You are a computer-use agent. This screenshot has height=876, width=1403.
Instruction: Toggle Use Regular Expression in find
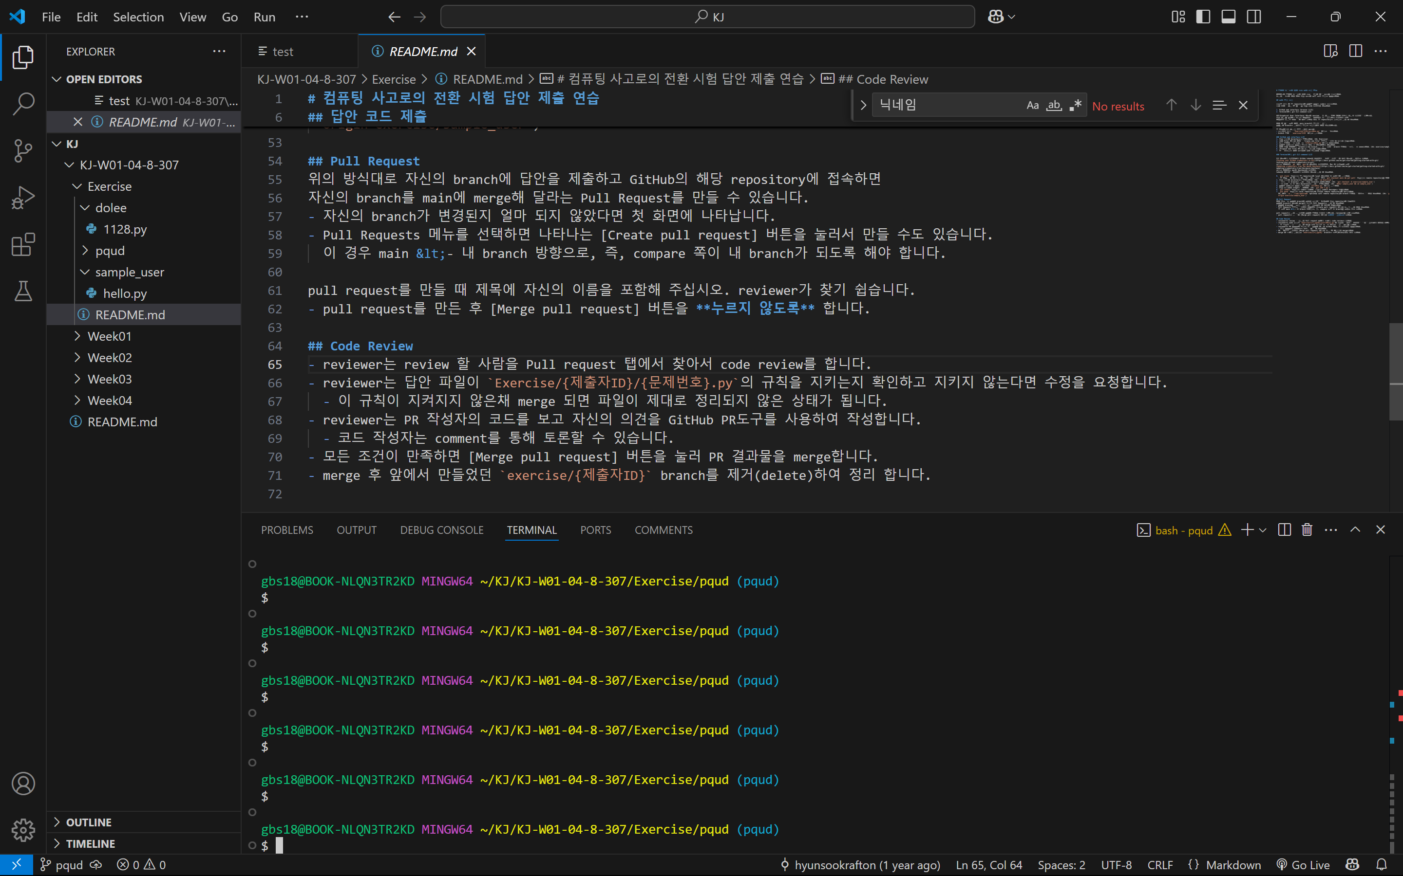(1076, 105)
